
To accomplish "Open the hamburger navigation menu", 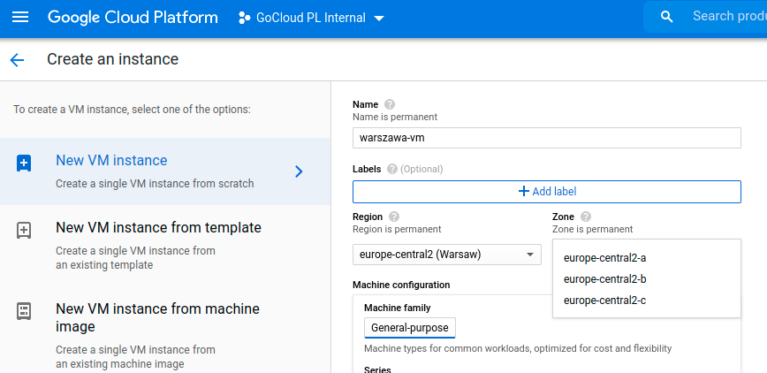I will (20, 18).
